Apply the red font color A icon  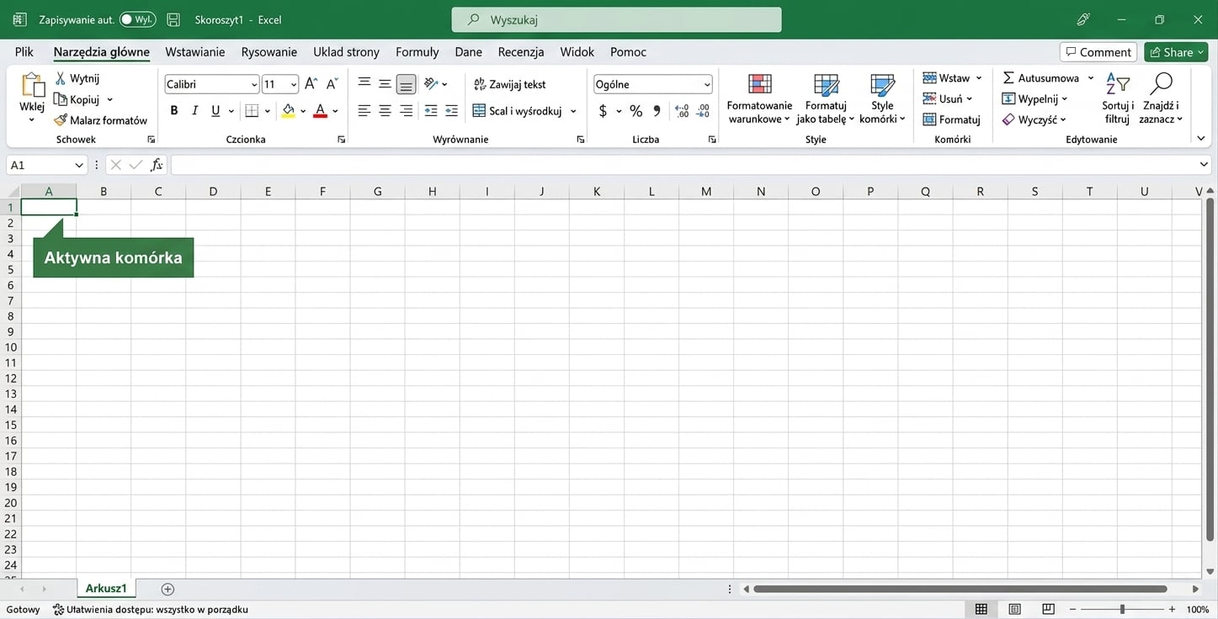(x=320, y=111)
